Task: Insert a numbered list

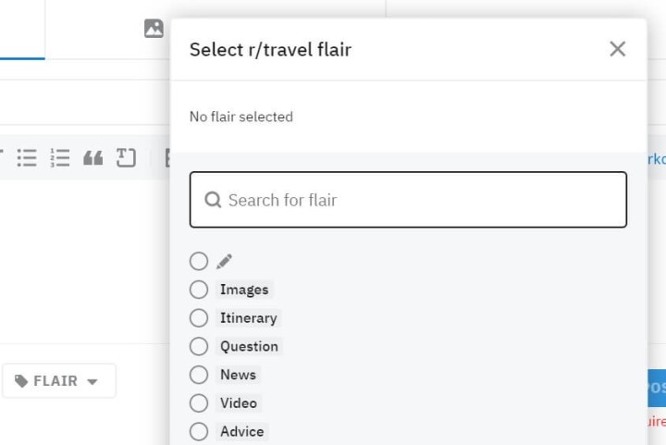Action: click(60, 157)
